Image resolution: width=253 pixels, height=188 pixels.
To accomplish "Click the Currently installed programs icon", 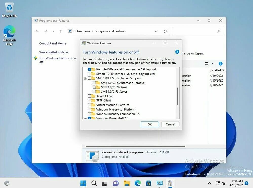I will [92, 156].
